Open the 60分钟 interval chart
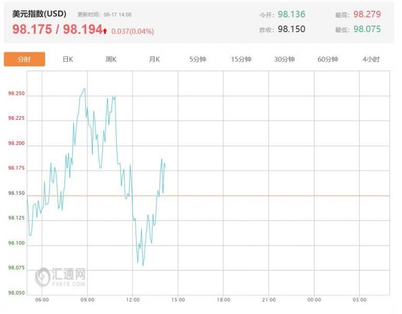 click(x=328, y=59)
